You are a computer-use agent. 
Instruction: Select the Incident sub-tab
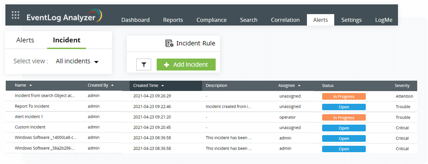coord(66,40)
